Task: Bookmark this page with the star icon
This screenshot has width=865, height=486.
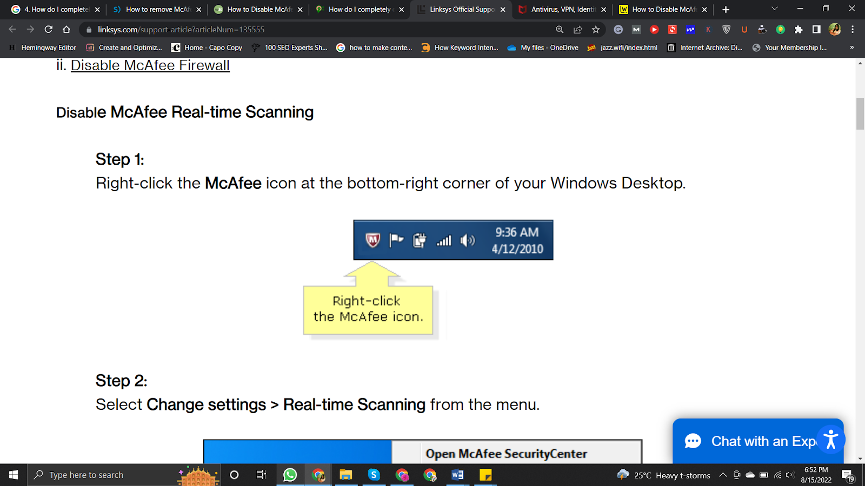Action: tap(596, 30)
